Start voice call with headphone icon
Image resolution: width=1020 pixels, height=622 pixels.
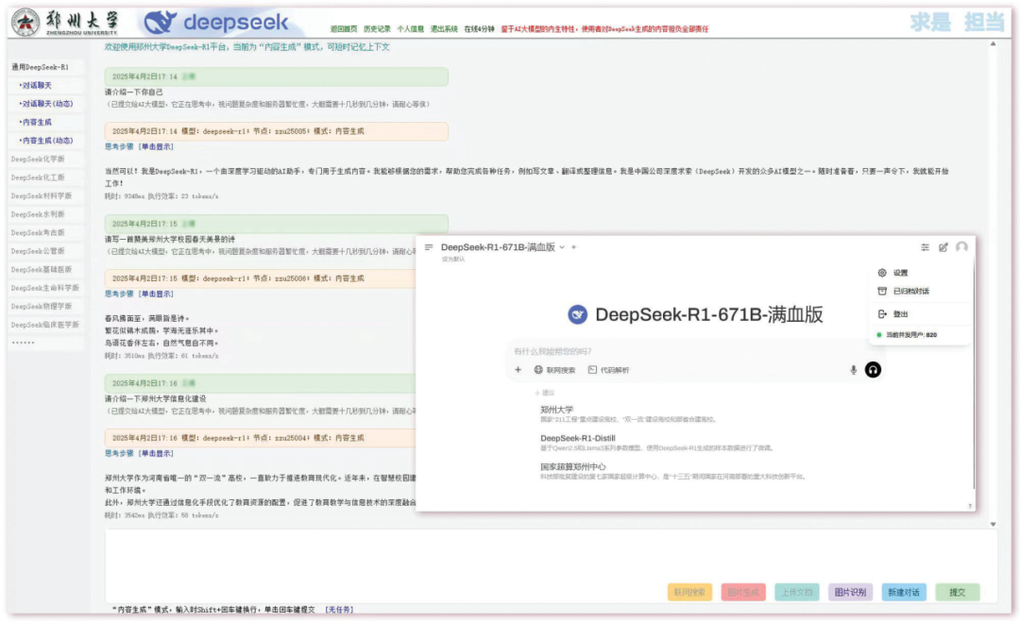point(873,370)
